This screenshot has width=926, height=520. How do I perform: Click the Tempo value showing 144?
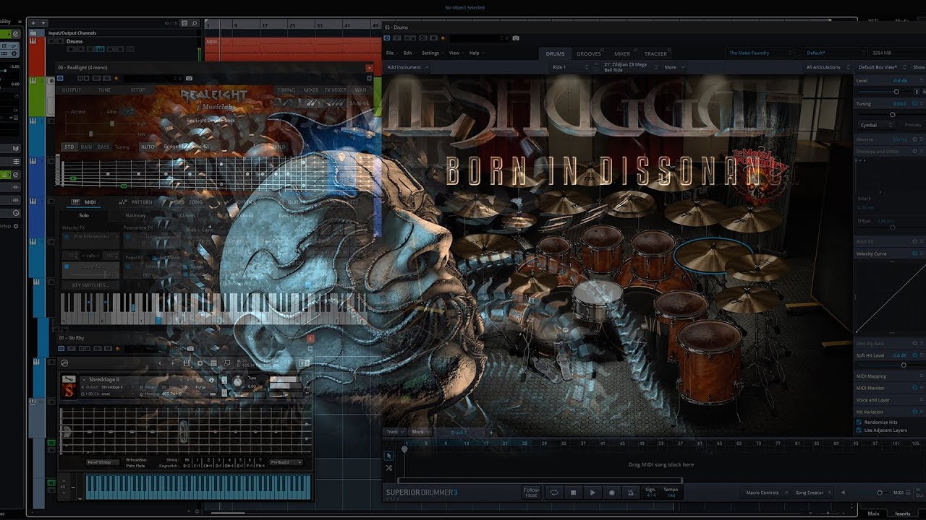coord(671,495)
